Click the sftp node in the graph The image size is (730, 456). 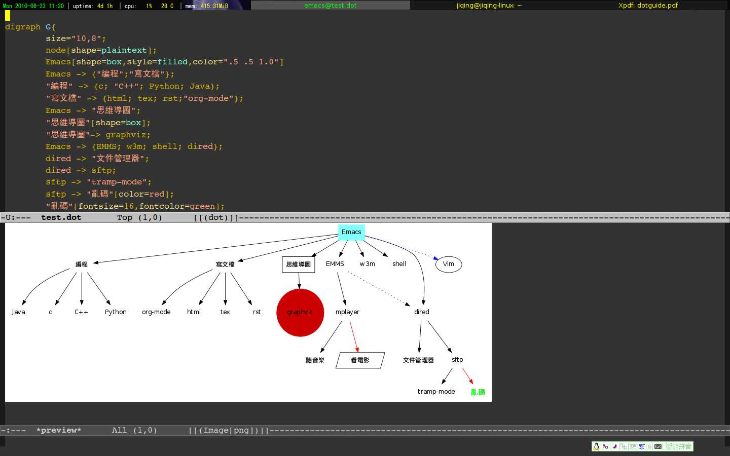[x=457, y=360]
